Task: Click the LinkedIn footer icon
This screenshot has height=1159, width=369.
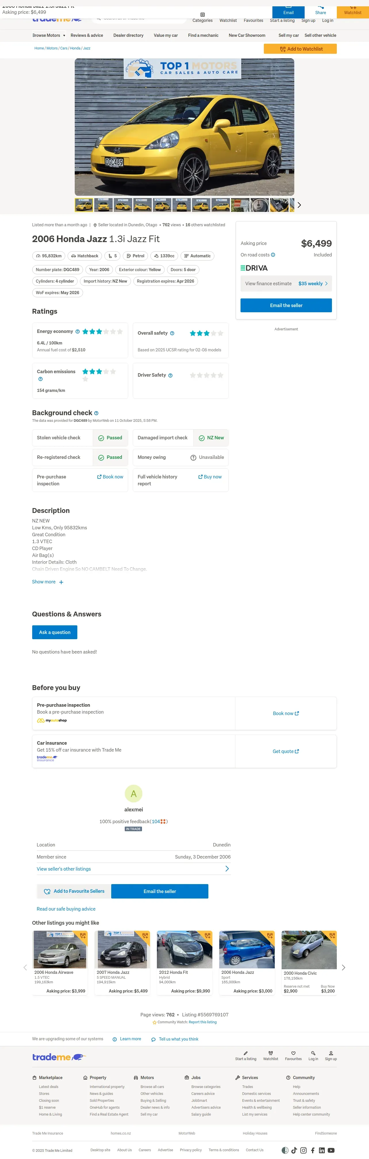Action: tap(322, 1150)
